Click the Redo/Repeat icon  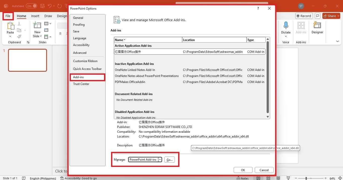click(59, 6)
